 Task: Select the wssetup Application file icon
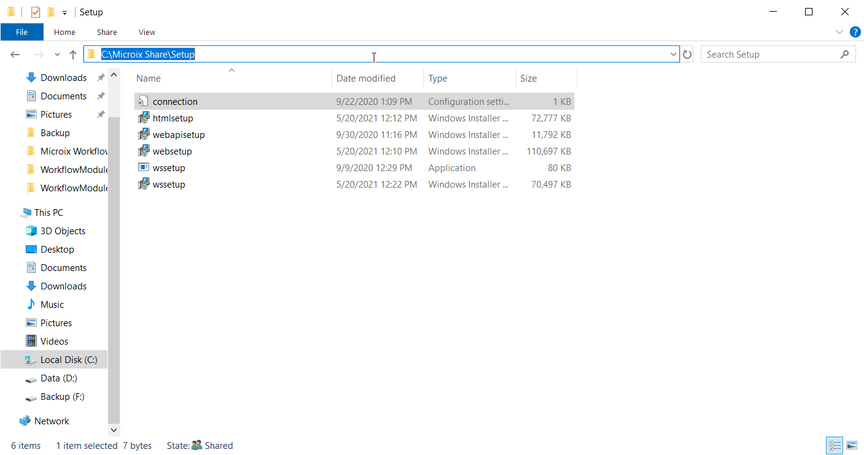(x=144, y=168)
